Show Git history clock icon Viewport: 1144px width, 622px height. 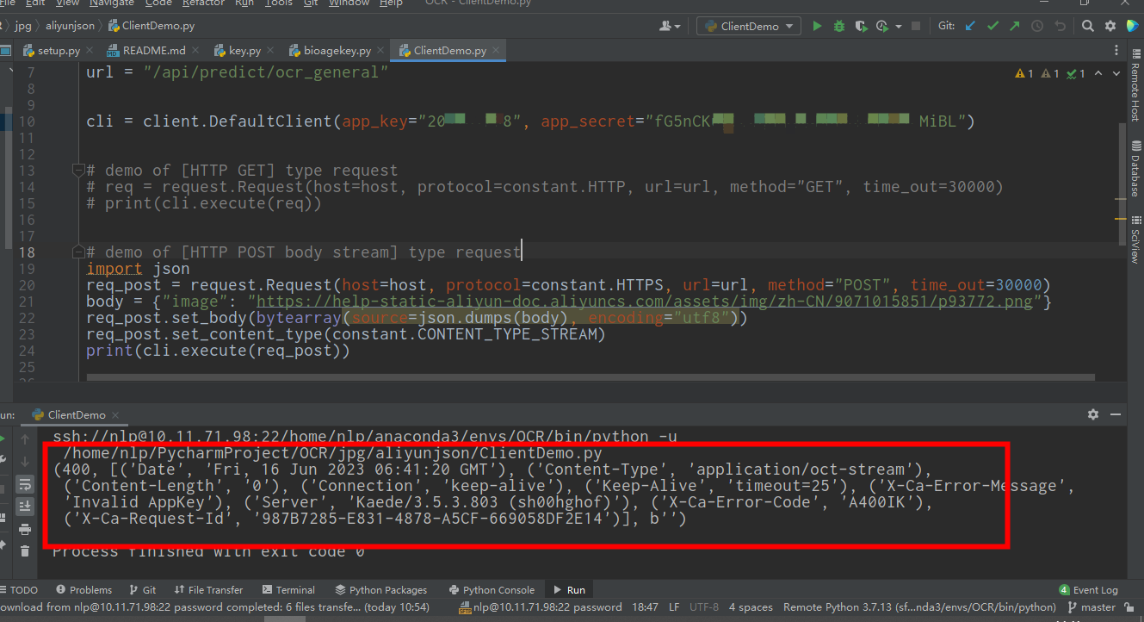[x=1037, y=26]
